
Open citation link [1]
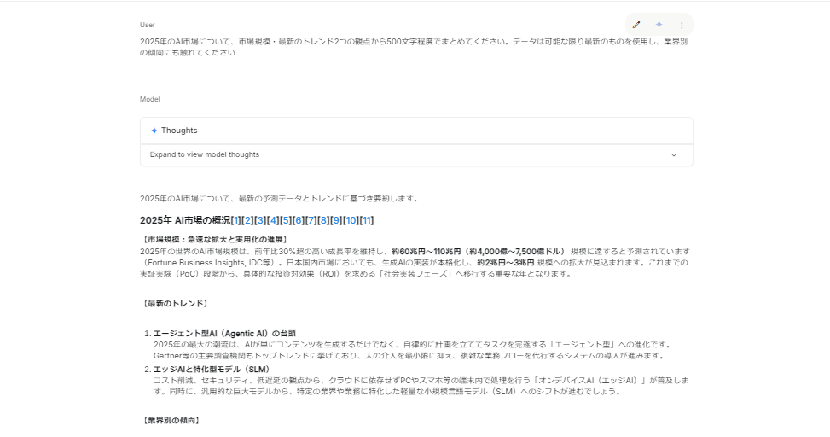tap(236, 220)
